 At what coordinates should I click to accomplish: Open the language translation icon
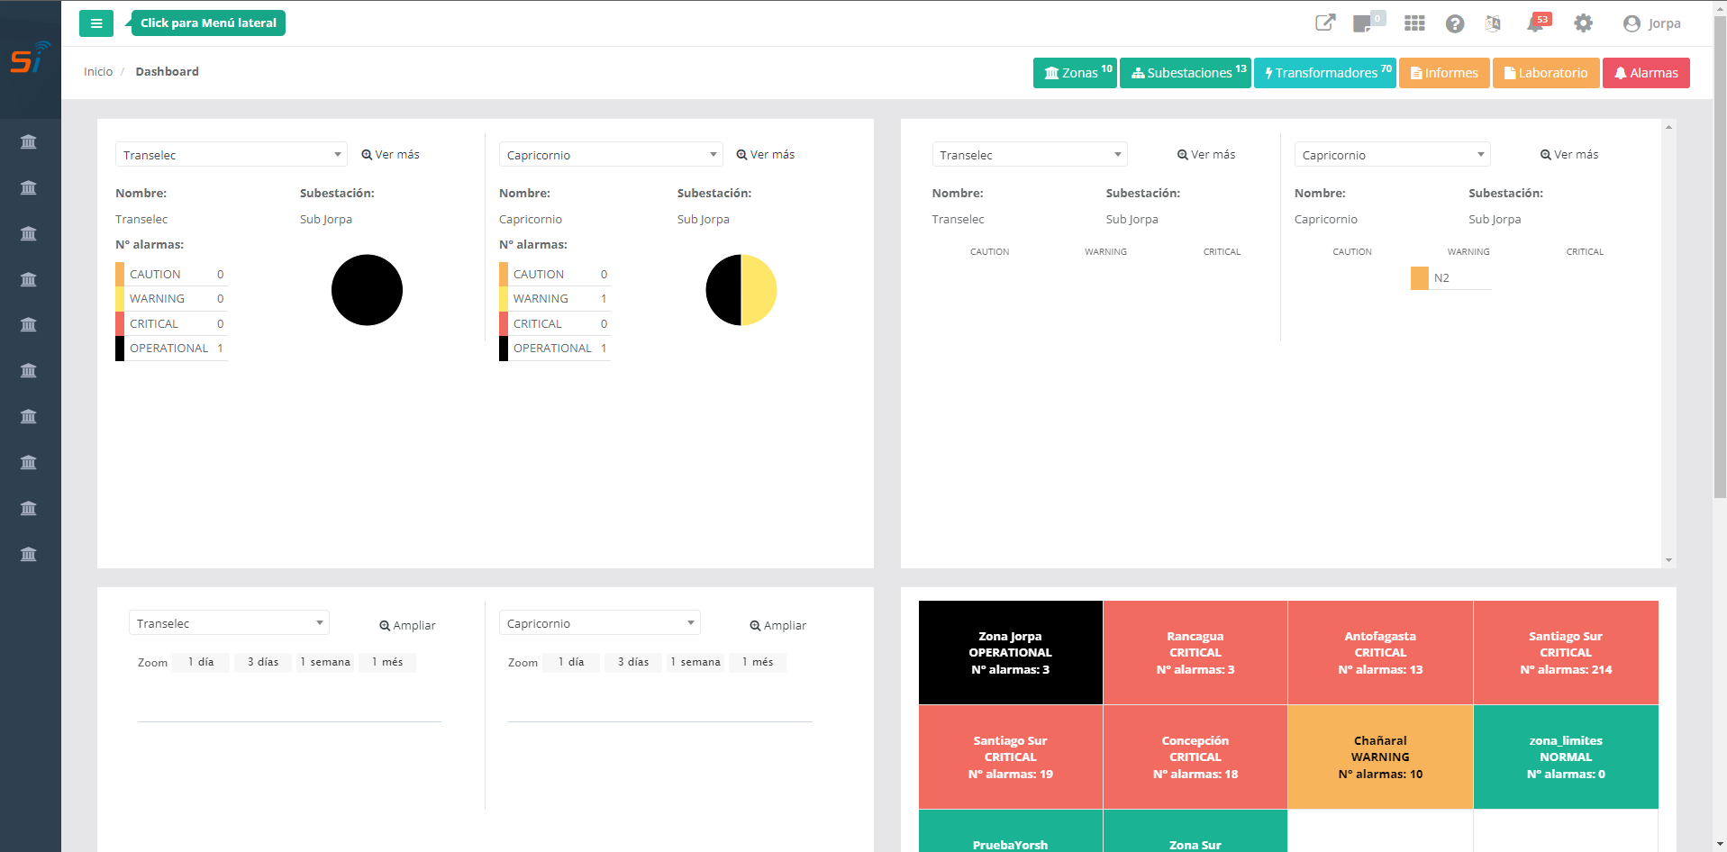(x=1493, y=23)
